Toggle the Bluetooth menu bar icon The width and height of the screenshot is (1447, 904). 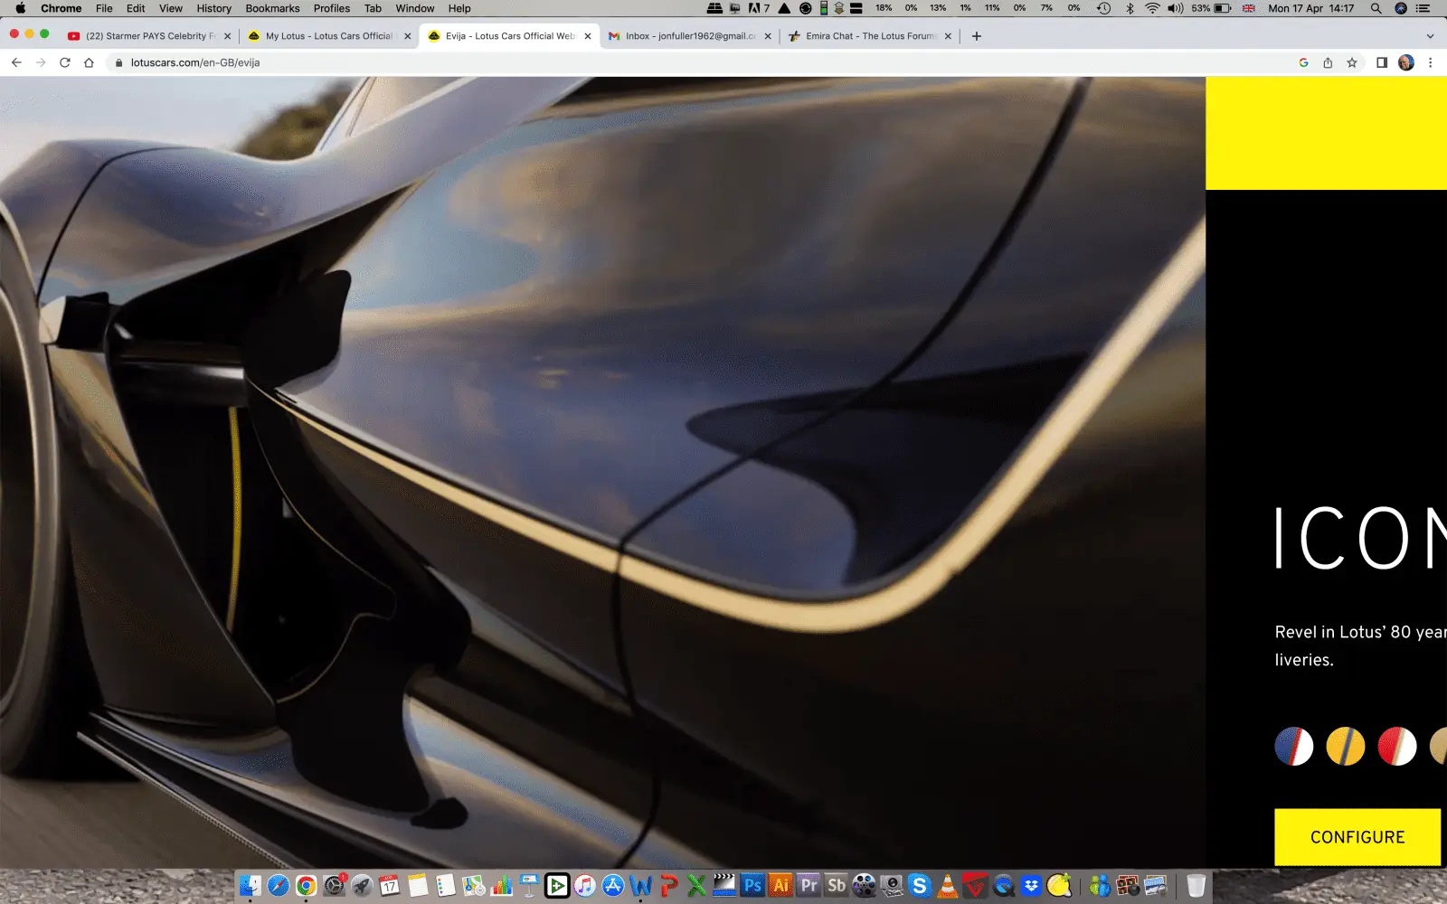point(1130,8)
